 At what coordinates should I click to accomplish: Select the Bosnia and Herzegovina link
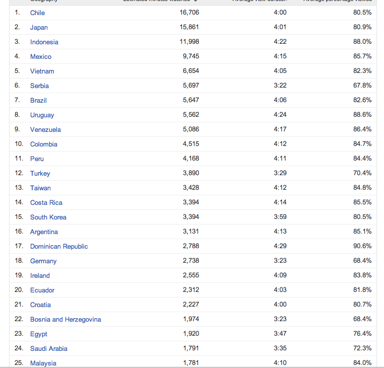pos(66,319)
